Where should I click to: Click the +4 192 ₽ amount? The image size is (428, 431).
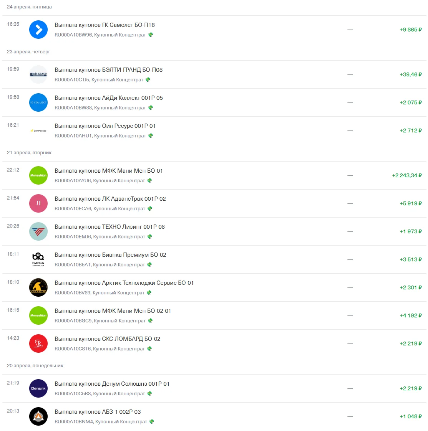[410, 315]
